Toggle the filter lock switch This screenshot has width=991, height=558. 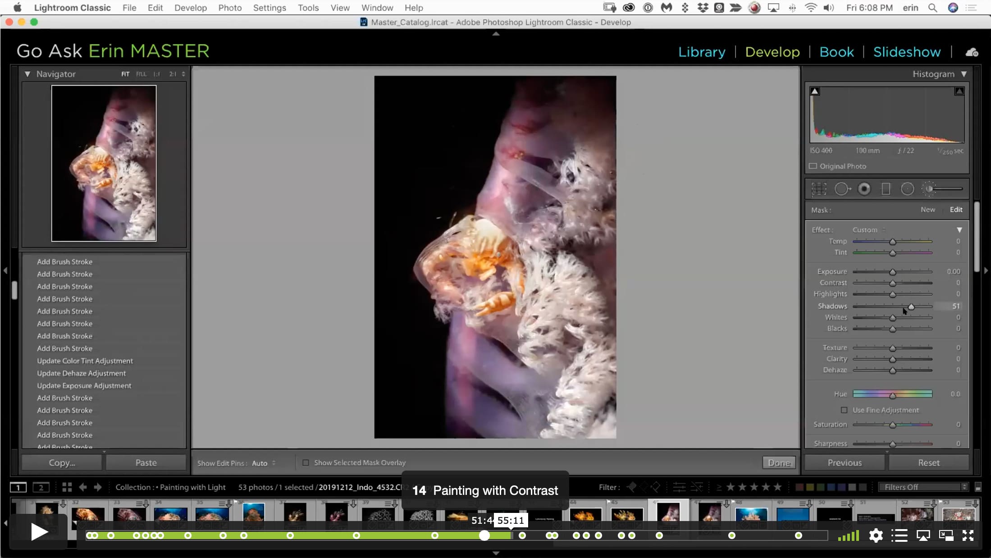977,487
